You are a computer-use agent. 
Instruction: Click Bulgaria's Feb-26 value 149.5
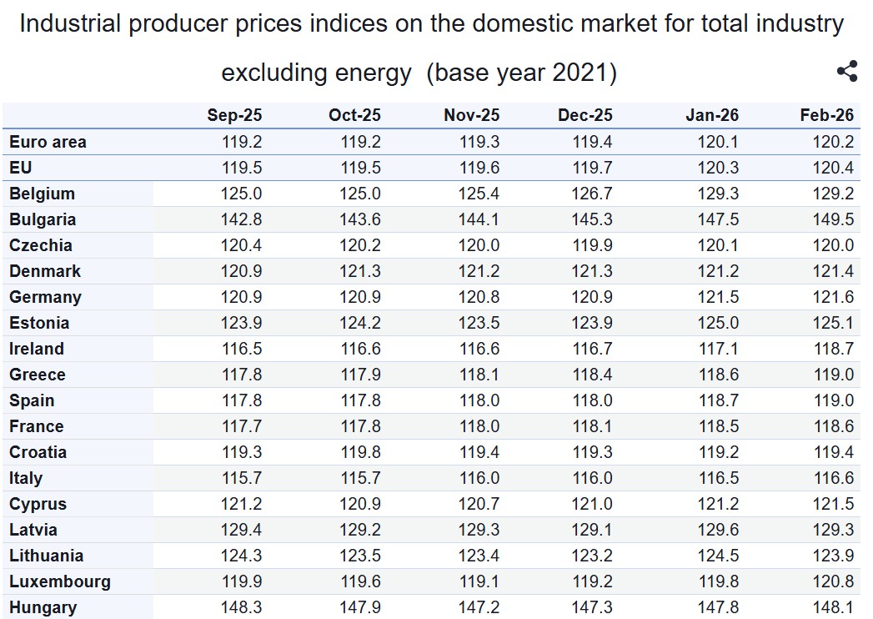click(833, 219)
